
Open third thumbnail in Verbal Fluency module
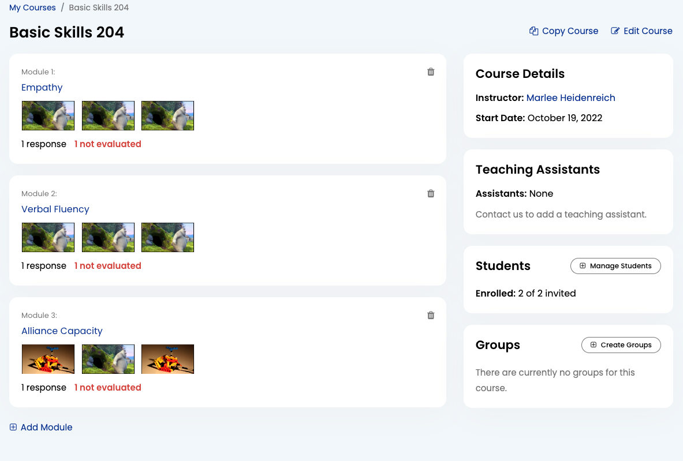point(167,237)
